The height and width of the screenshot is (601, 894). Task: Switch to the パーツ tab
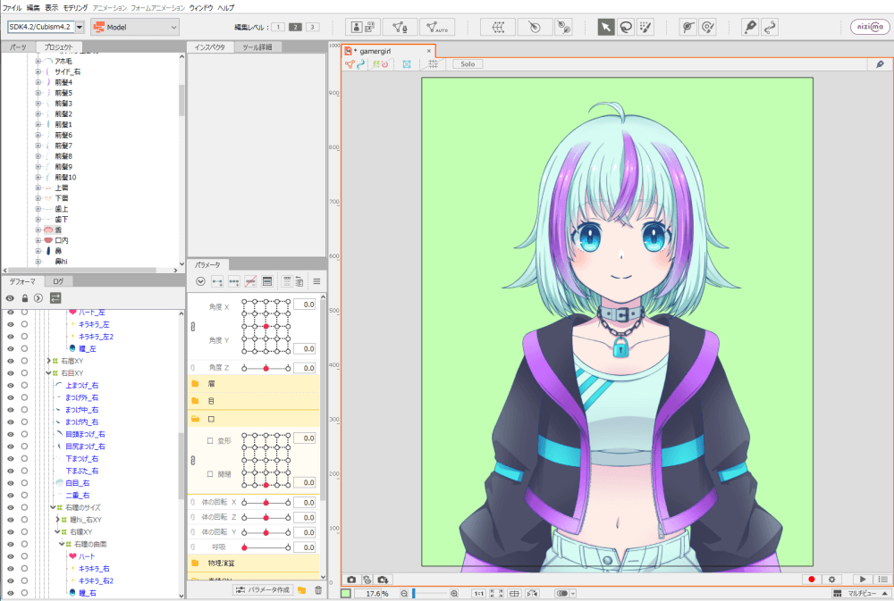pos(18,47)
